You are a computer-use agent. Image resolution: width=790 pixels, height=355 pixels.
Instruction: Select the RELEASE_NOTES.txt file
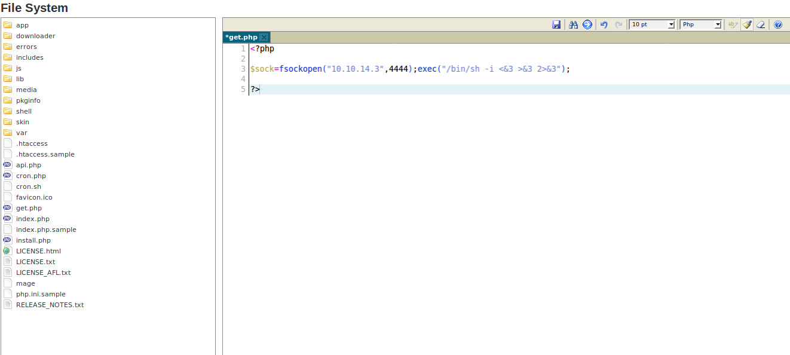50,305
